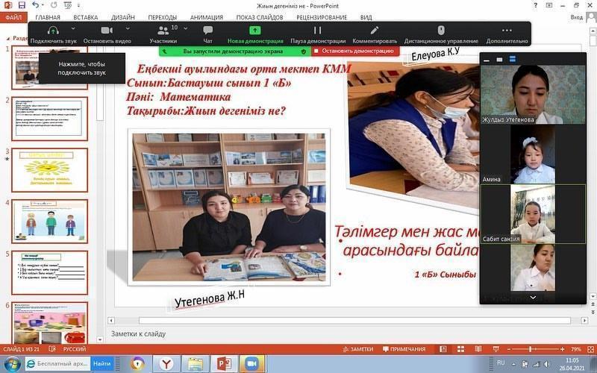Click the zoom in plus button
The height and width of the screenshot is (373, 597).
click(563, 349)
